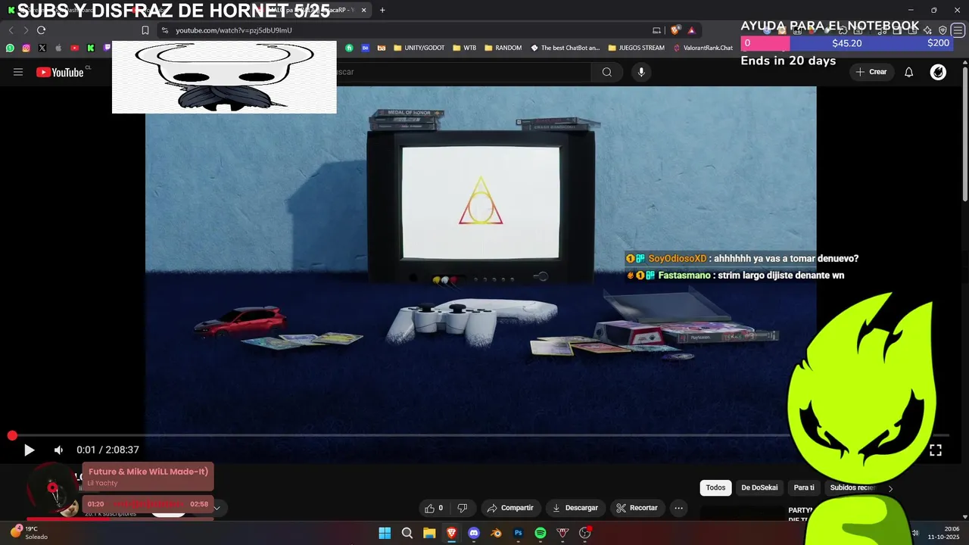969x545 pixels.
Task: Open a new browser tab
Action: (x=382, y=10)
